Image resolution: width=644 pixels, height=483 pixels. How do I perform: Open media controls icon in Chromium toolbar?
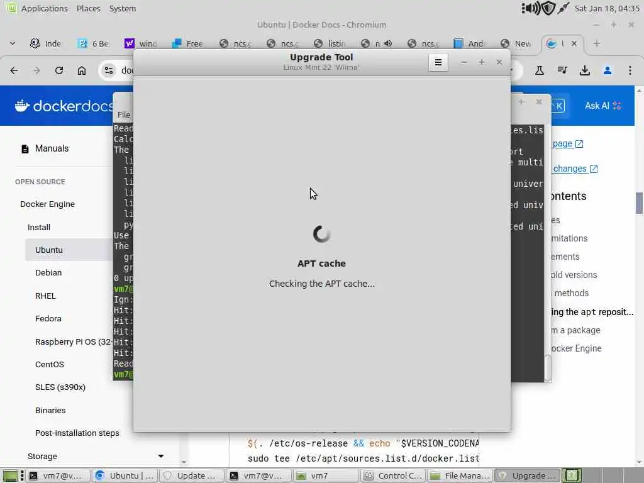562,70
